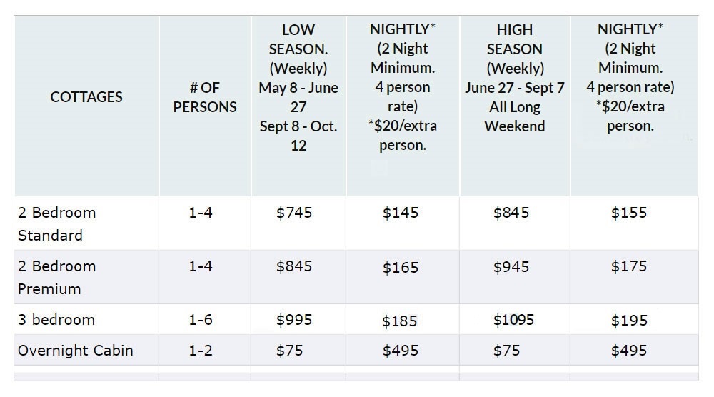714x397 pixels.
Task: Select the 1-6 persons cell
Action: tap(201, 320)
